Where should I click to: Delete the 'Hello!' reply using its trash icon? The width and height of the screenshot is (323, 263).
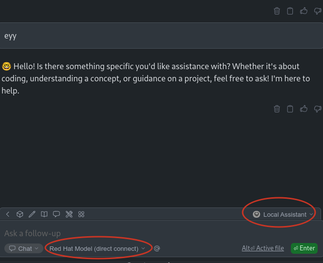tap(277, 109)
